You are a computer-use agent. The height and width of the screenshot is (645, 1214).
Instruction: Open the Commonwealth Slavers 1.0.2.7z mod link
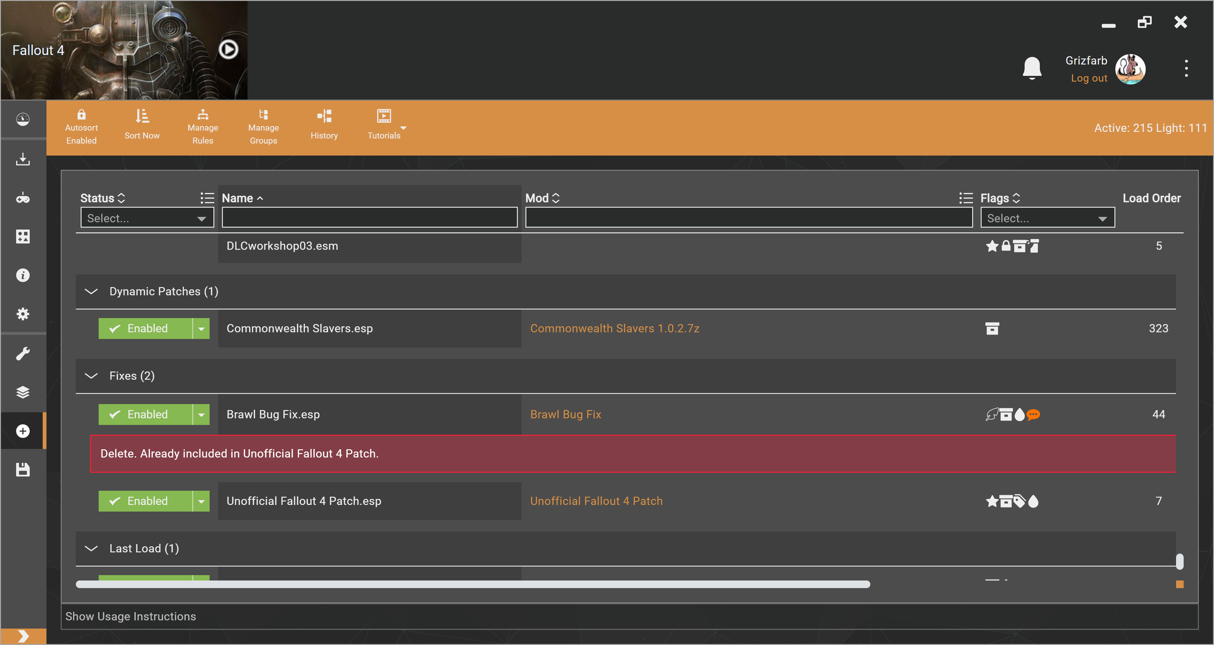615,329
